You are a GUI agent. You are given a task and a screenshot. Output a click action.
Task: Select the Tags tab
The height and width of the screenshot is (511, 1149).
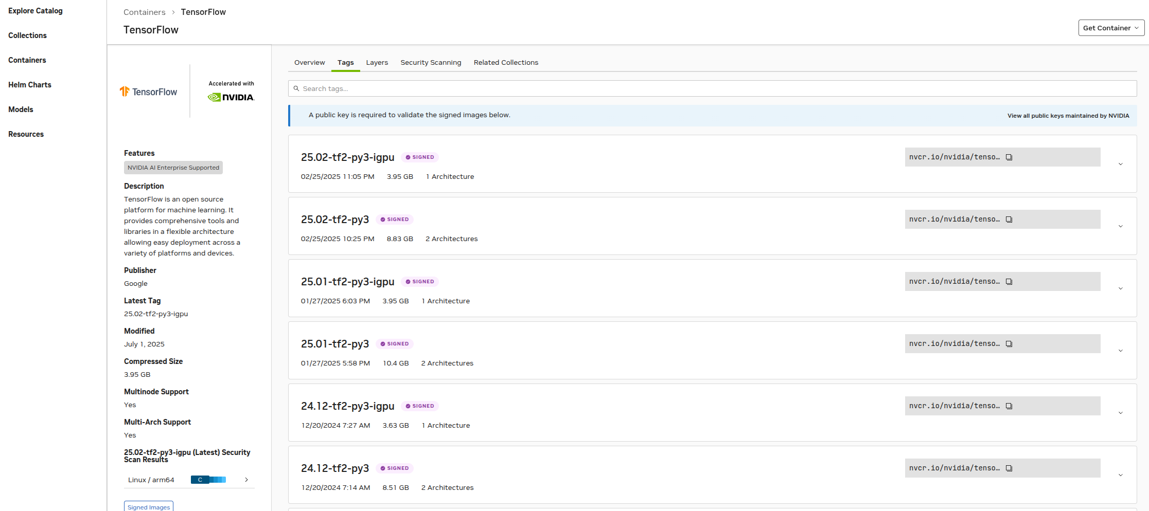345,62
